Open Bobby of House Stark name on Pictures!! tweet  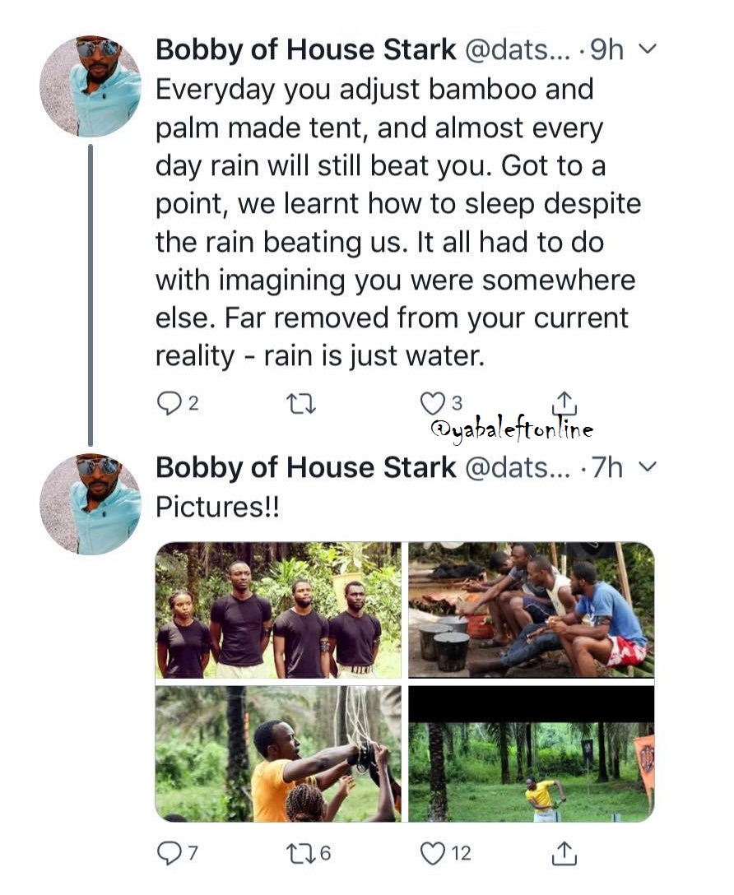305,468
